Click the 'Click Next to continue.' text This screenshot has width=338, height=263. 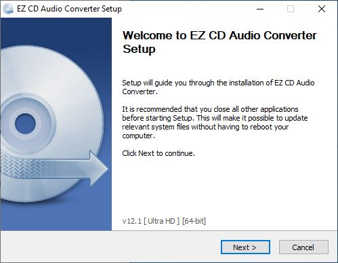[159, 153]
